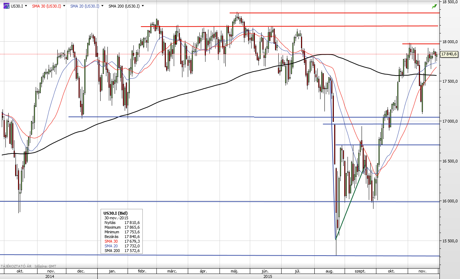Click the 17 000,0 price axis label
This screenshot has height=279, width=460.
point(450,122)
